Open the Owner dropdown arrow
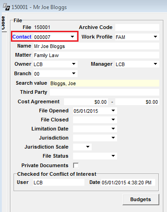Image resolution: width=167 pixels, height=212 pixels. [x=74, y=64]
